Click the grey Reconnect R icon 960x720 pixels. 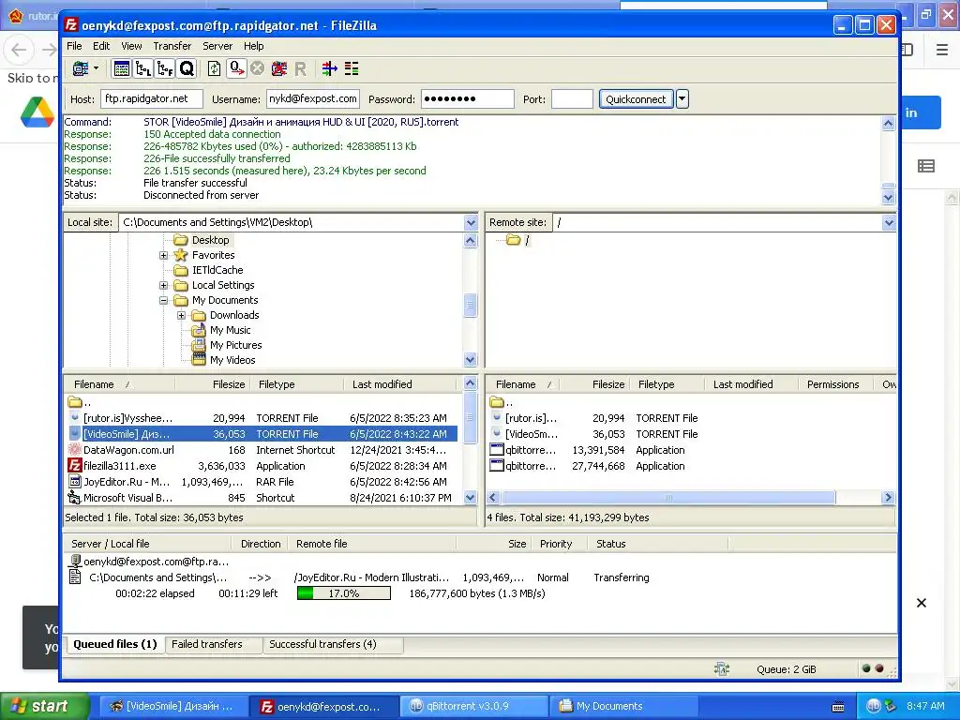(x=300, y=68)
